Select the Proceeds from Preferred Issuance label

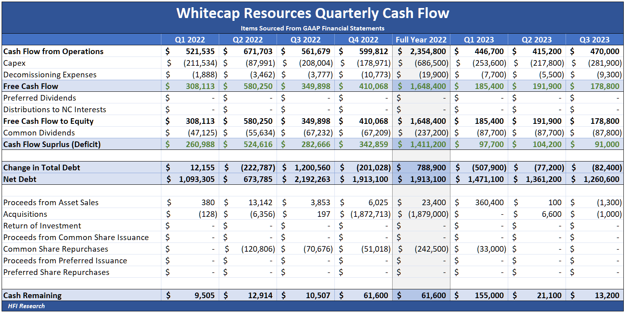coord(65,260)
